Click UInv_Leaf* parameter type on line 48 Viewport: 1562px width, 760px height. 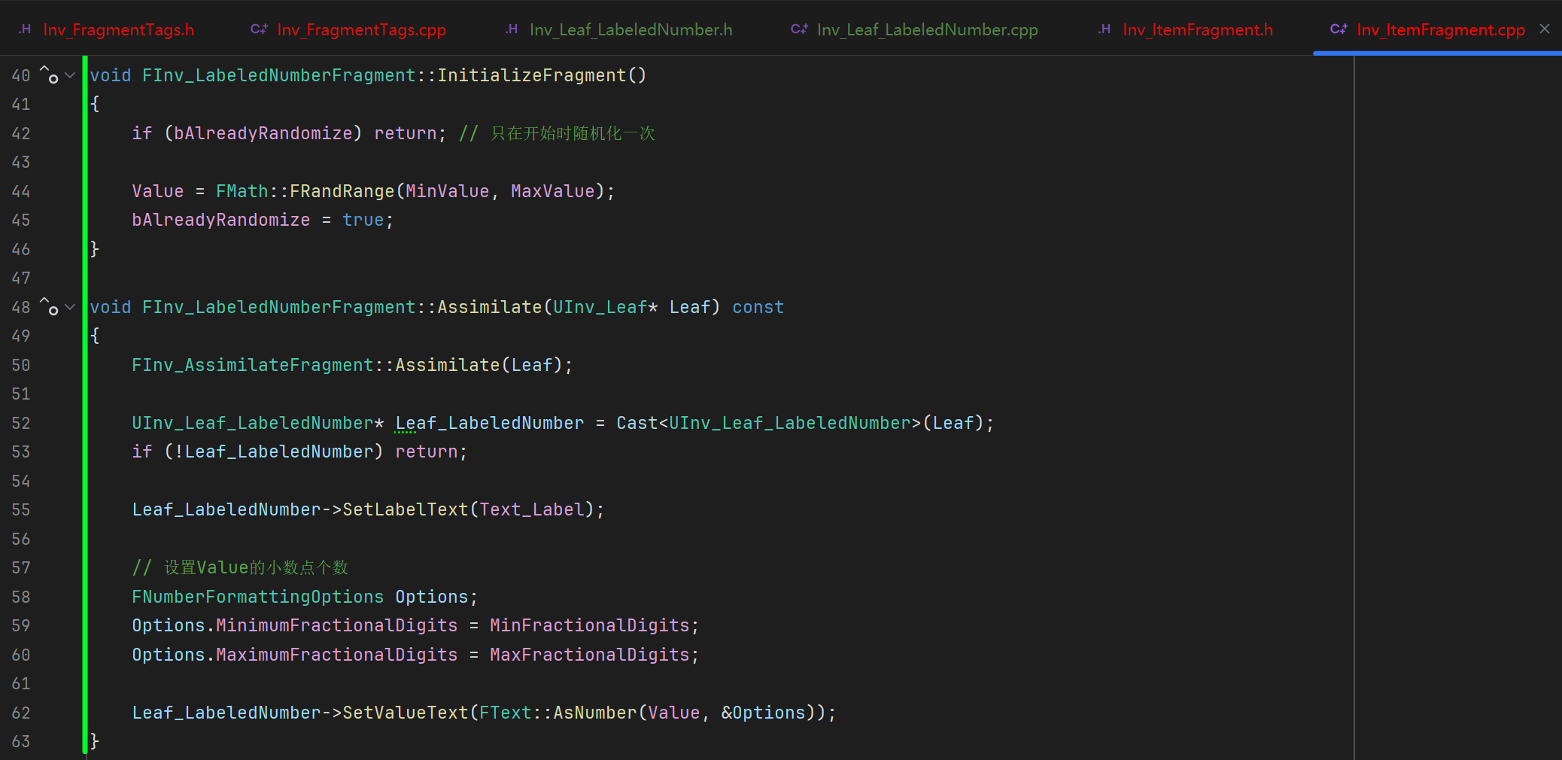[x=606, y=307]
